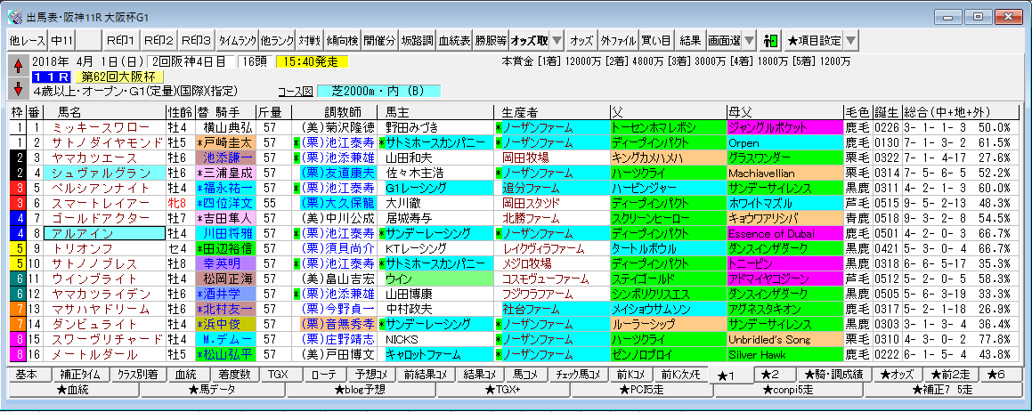The width and height of the screenshot is (1032, 412).
Task: Open the 他ランク view
Action: click(x=276, y=41)
